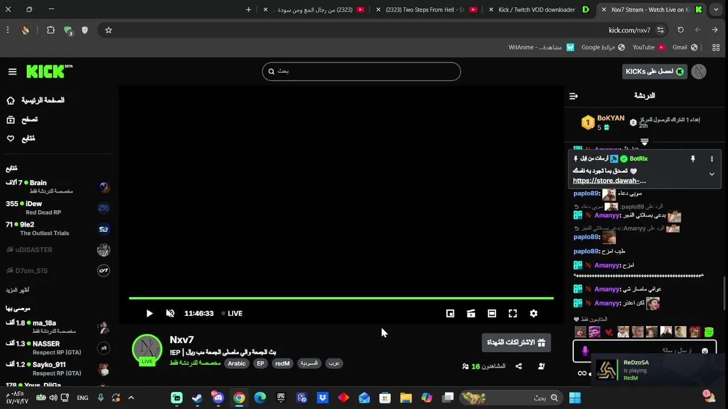Toggle theater mode in player
728x409 pixels.
[492, 314]
